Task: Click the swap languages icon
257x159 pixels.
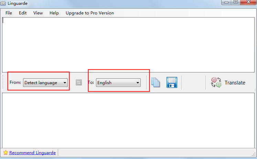Action: pyautogui.click(x=79, y=82)
